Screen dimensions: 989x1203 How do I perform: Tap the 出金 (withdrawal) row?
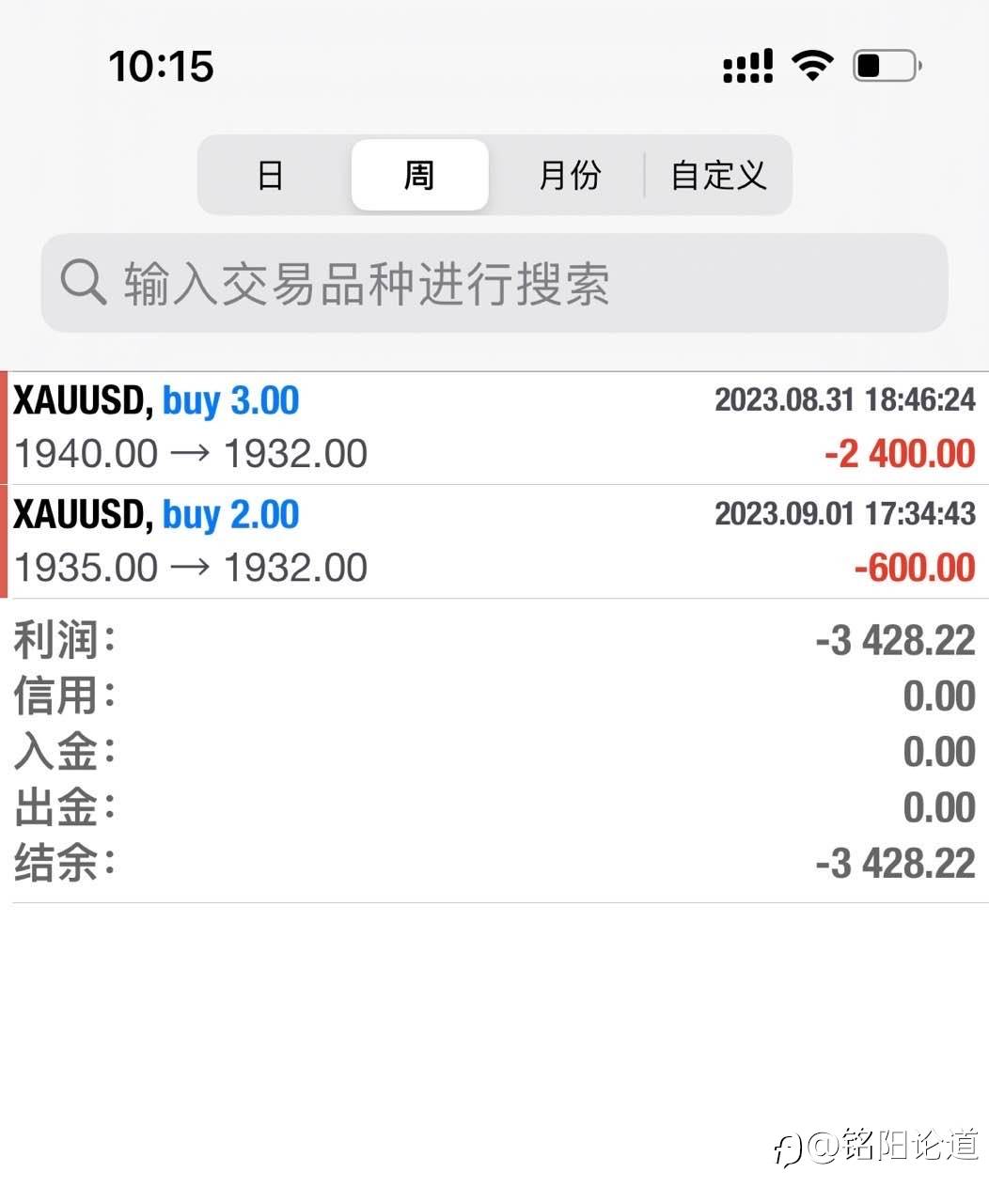[494, 807]
